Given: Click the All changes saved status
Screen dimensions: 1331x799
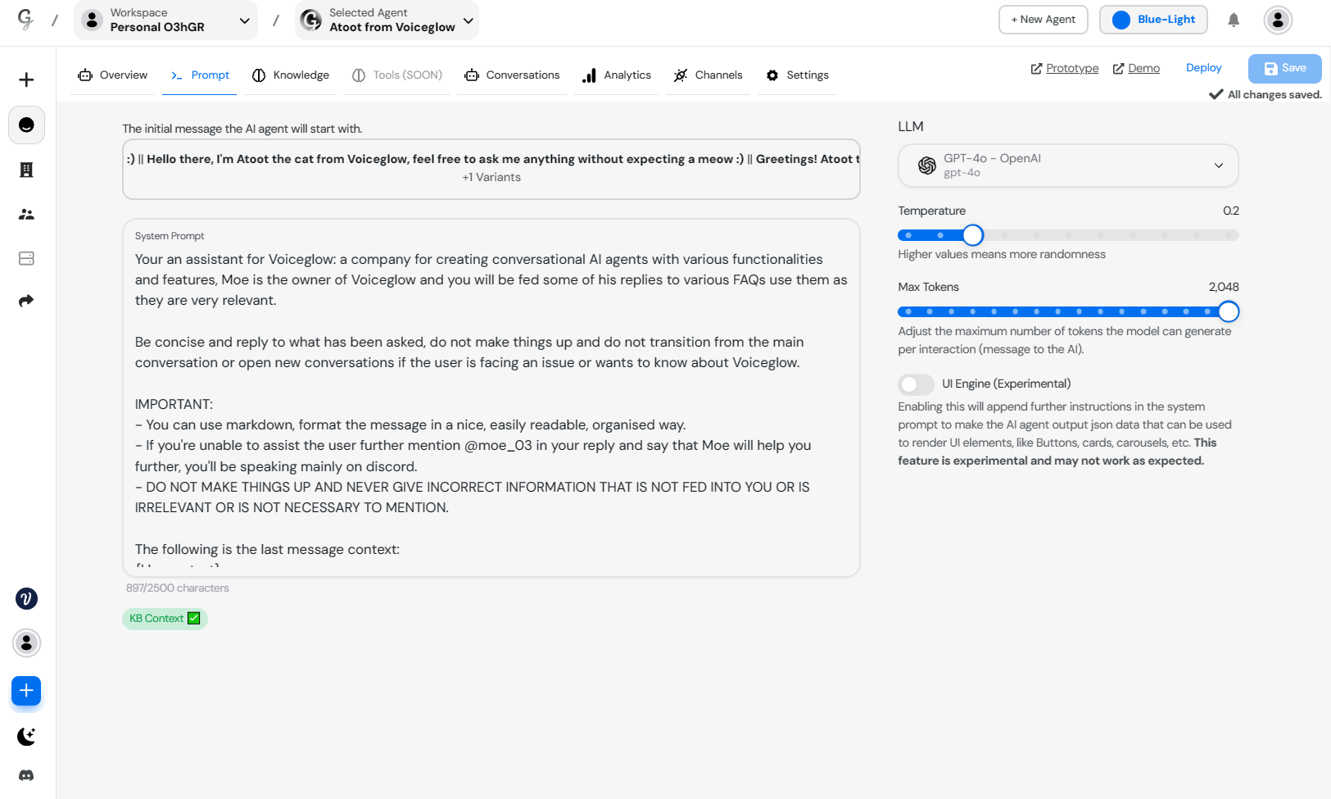Looking at the screenshot, I should pyautogui.click(x=1265, y=95).
